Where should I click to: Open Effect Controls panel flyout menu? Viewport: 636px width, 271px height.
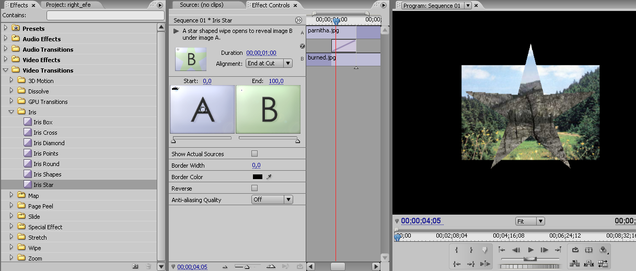pos(384,5)
